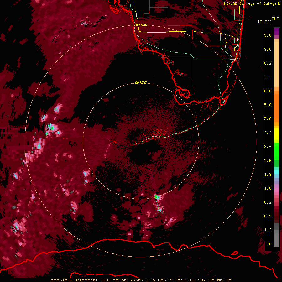Click the 9.8 value on the scale
This screenshot has width=282, height=282.
pyautogui.click(x=268, y=35)
